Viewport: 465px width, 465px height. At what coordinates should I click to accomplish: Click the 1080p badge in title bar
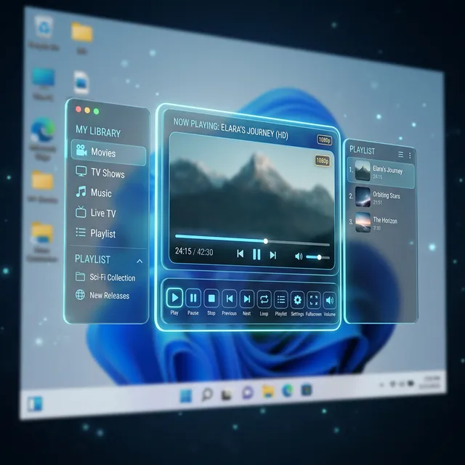(x=325, y=140)
